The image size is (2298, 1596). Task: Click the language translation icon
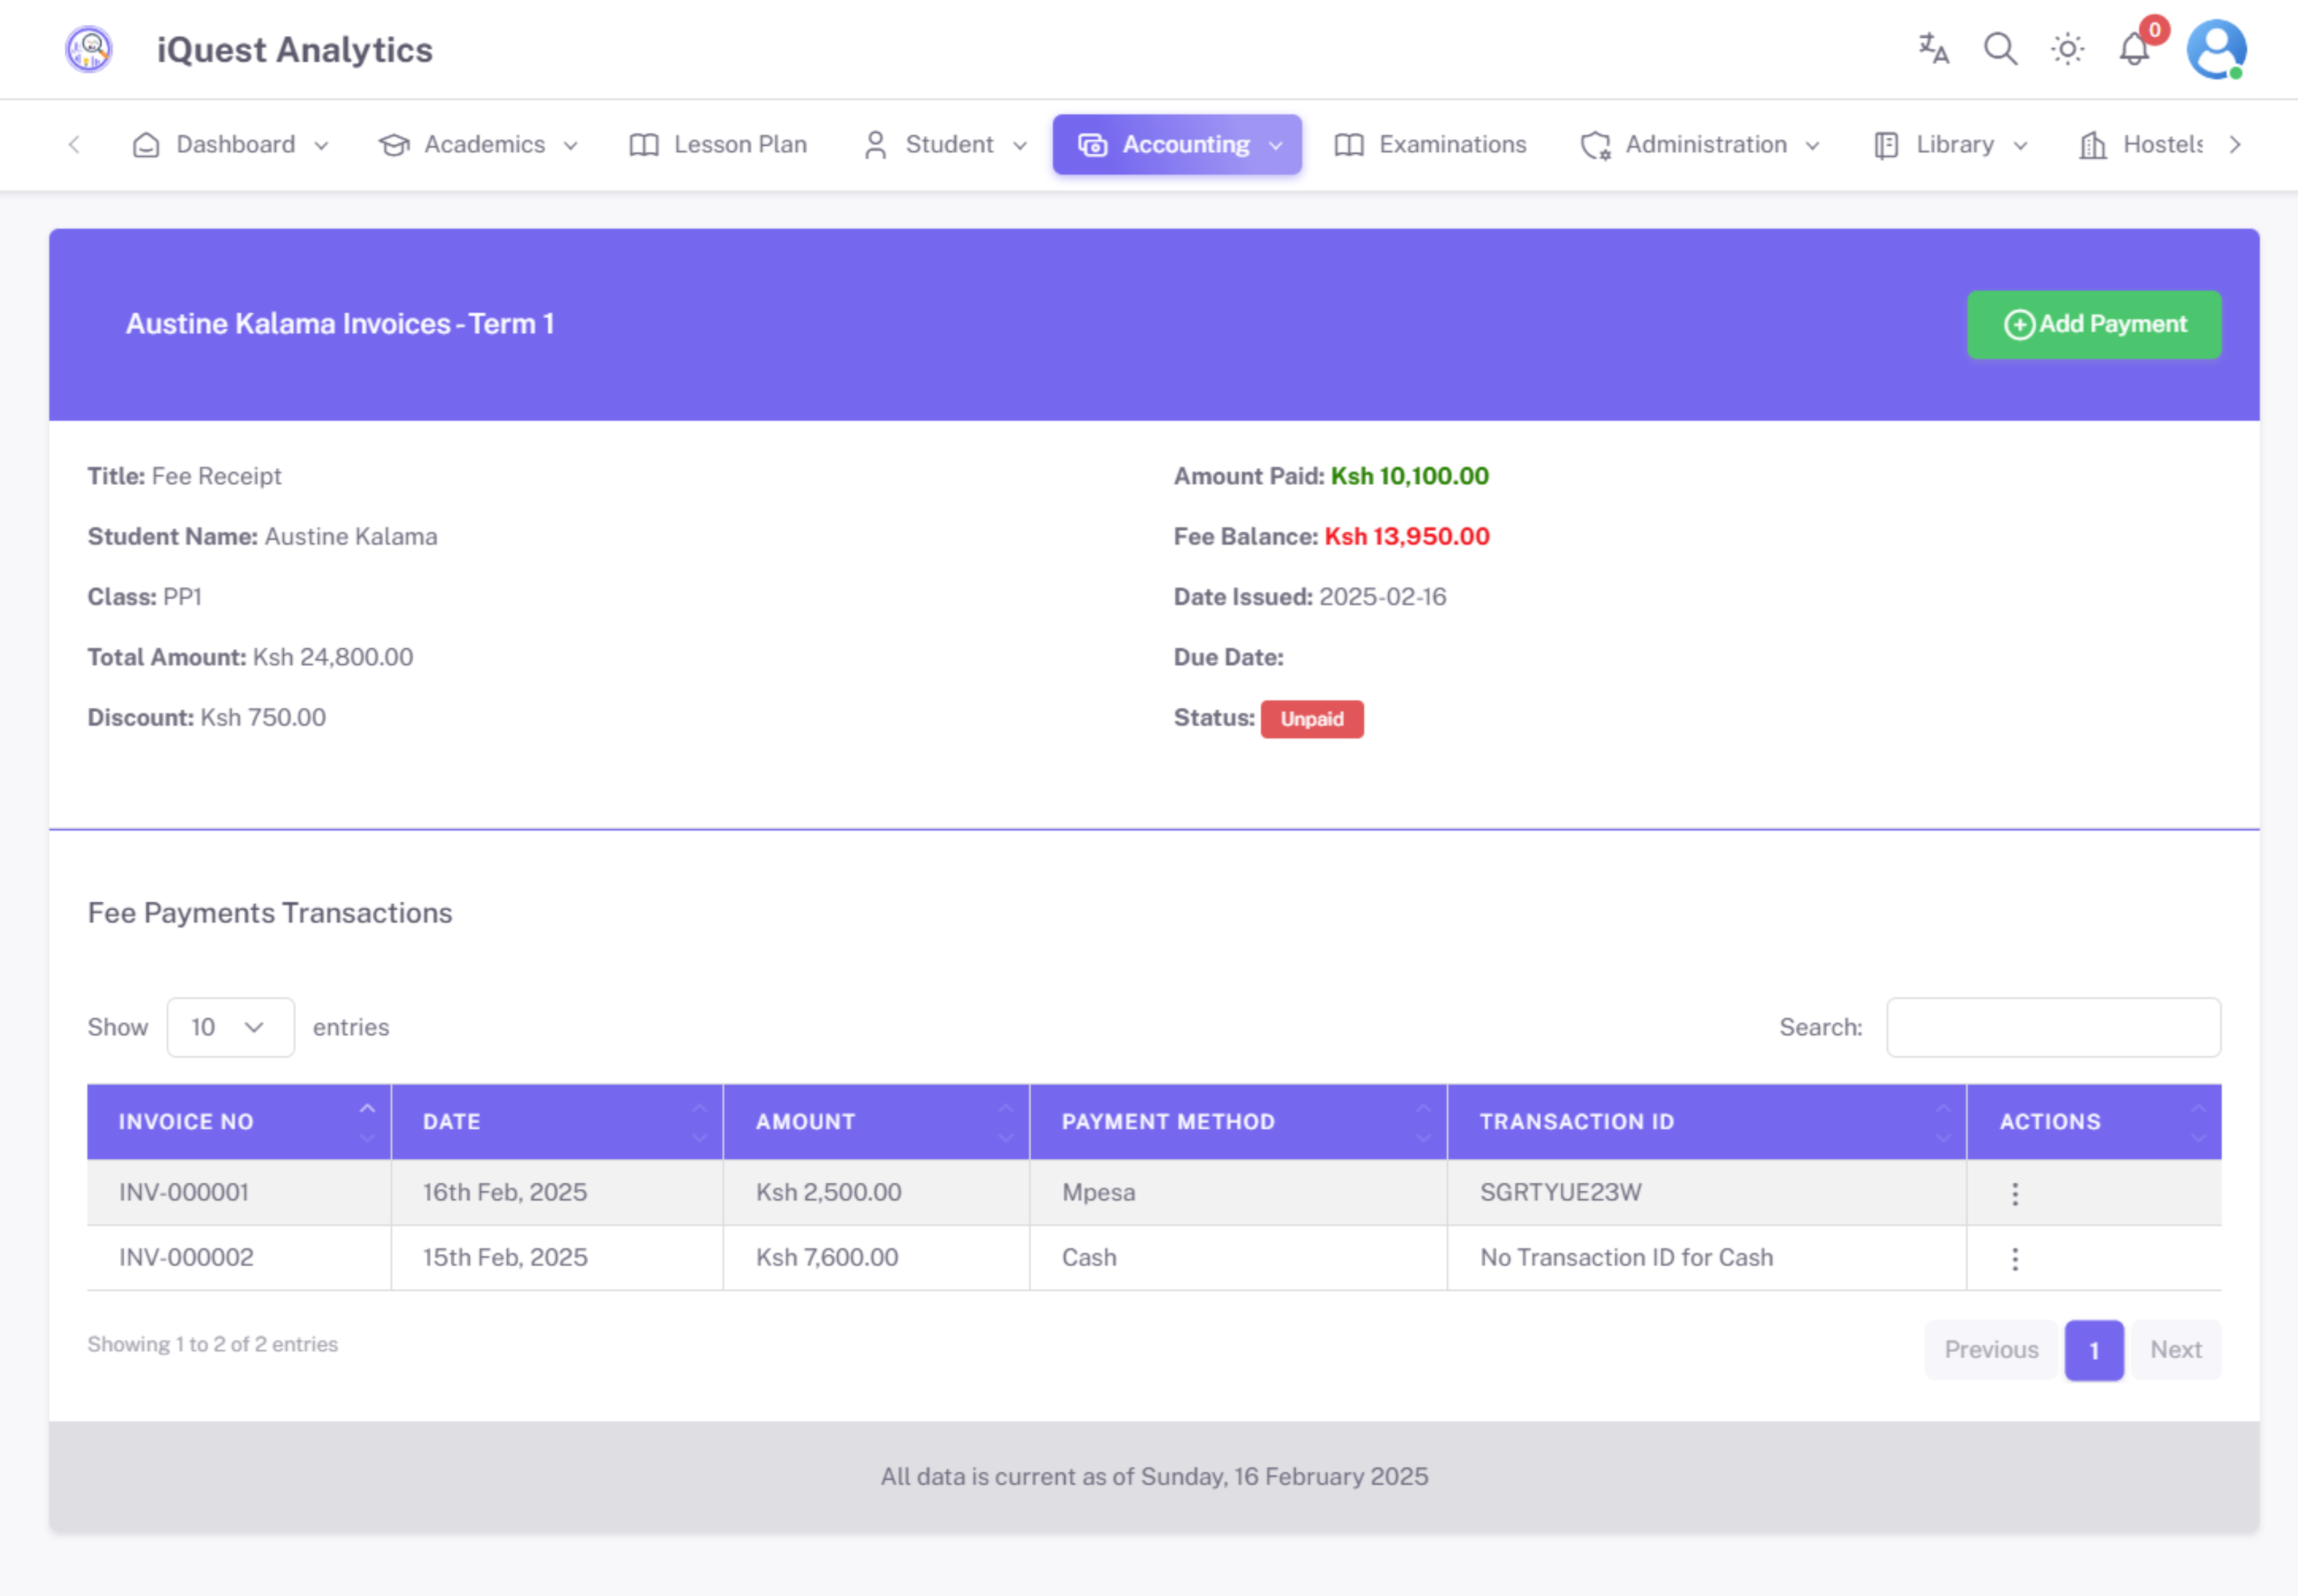(1933, 48)
